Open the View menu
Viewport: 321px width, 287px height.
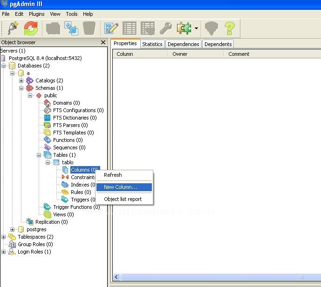[55, 14]
